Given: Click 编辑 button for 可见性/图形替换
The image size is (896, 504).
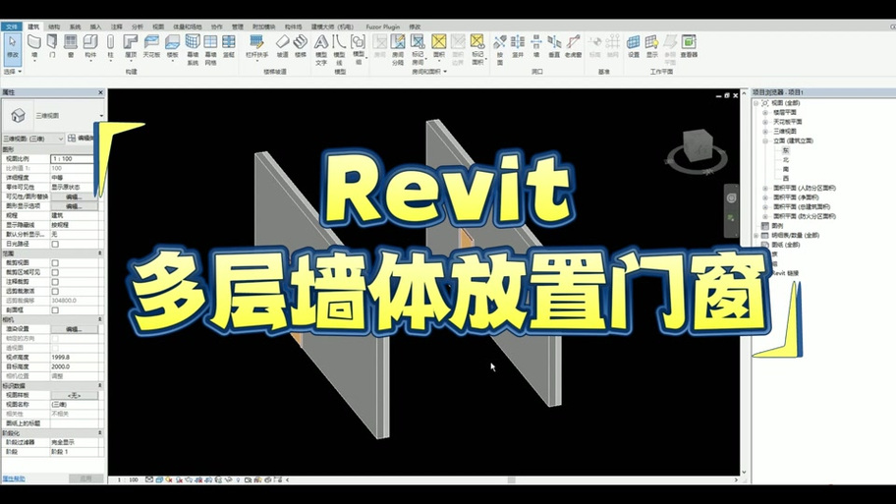Looking at the screenshot, I should pos(75,196).
